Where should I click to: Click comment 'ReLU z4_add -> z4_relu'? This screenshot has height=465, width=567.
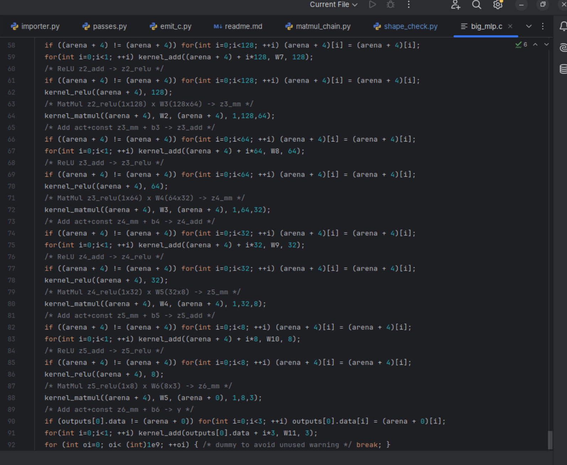(104, 257)
